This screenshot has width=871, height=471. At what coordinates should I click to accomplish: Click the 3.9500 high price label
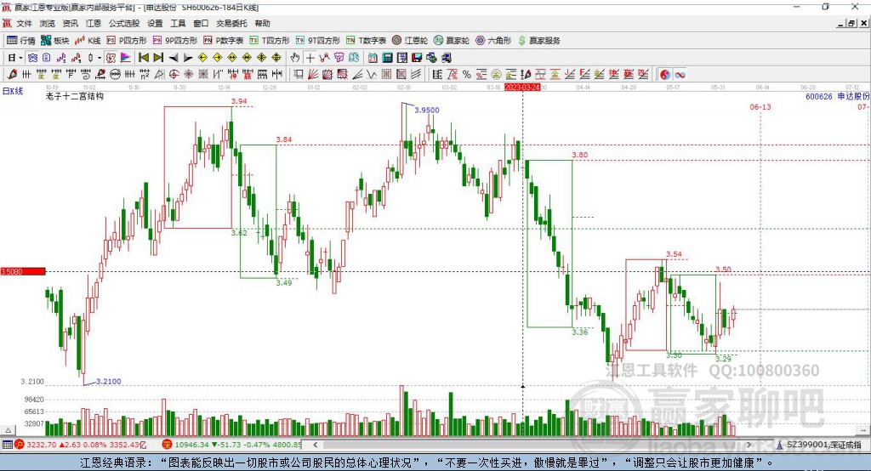427,110
